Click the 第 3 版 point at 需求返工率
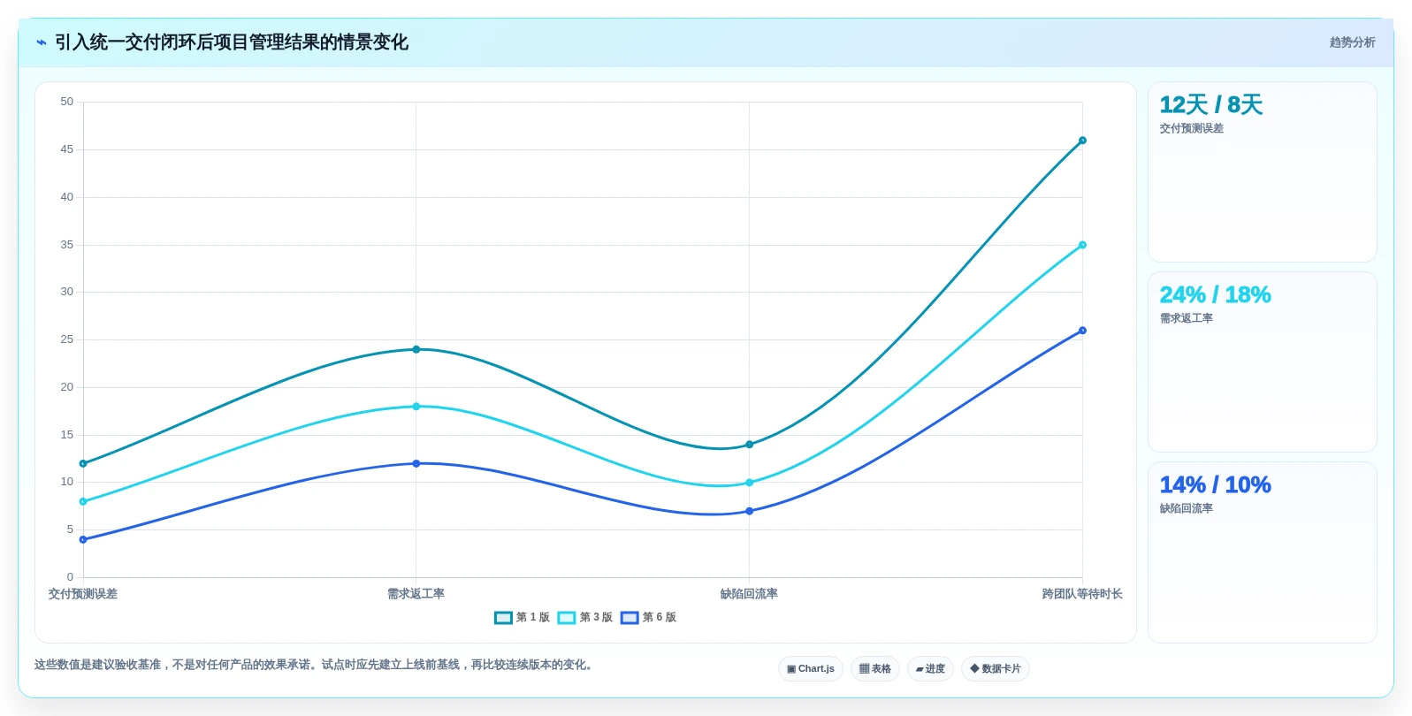This screenshot has width=1412, height=716. tap(416, 407)
